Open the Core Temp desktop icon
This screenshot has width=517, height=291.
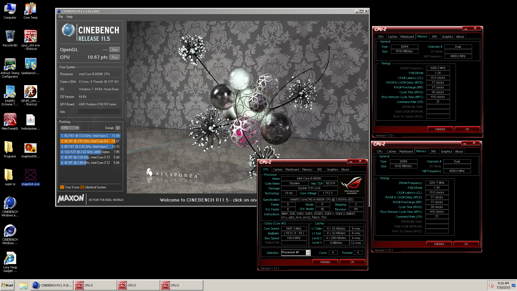30,11
